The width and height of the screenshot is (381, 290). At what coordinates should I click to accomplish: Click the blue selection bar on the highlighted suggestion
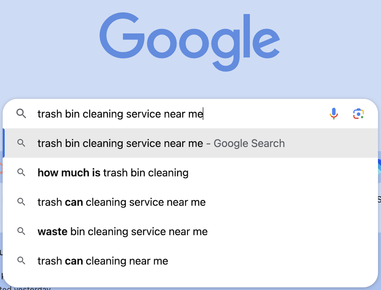4,143
